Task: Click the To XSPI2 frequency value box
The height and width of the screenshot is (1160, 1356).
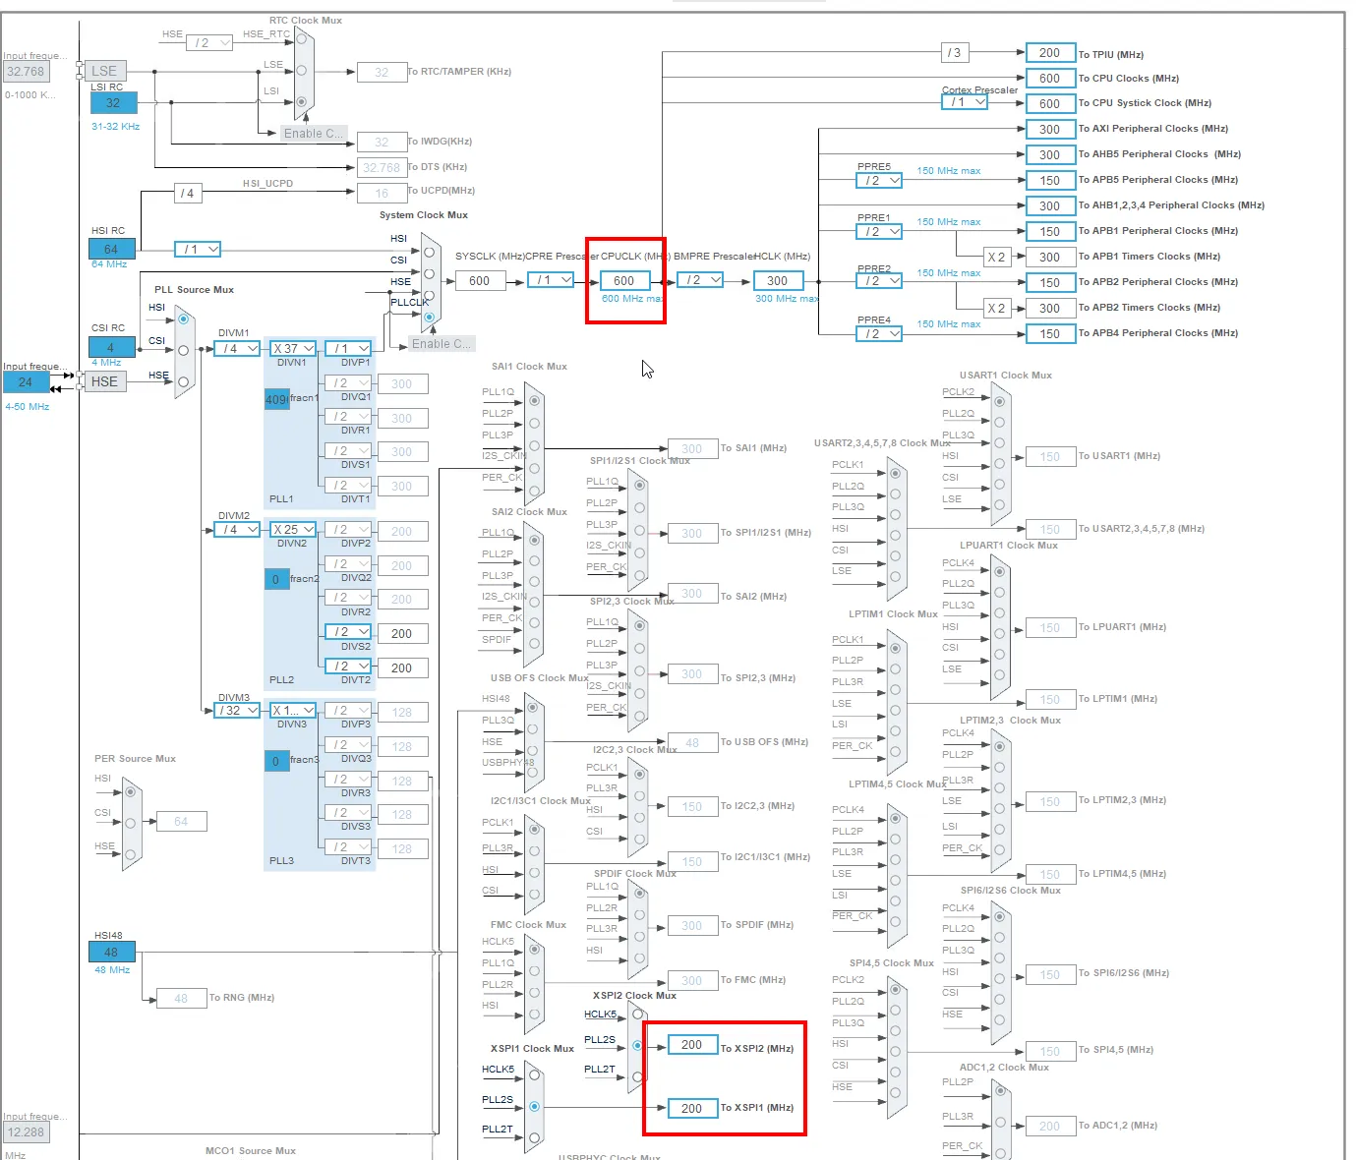Action: point(692,1045)
